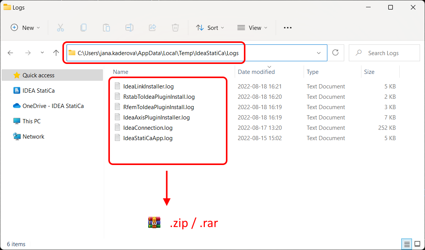Go up one folder level
Screen dimensions: 425x250
56,53
